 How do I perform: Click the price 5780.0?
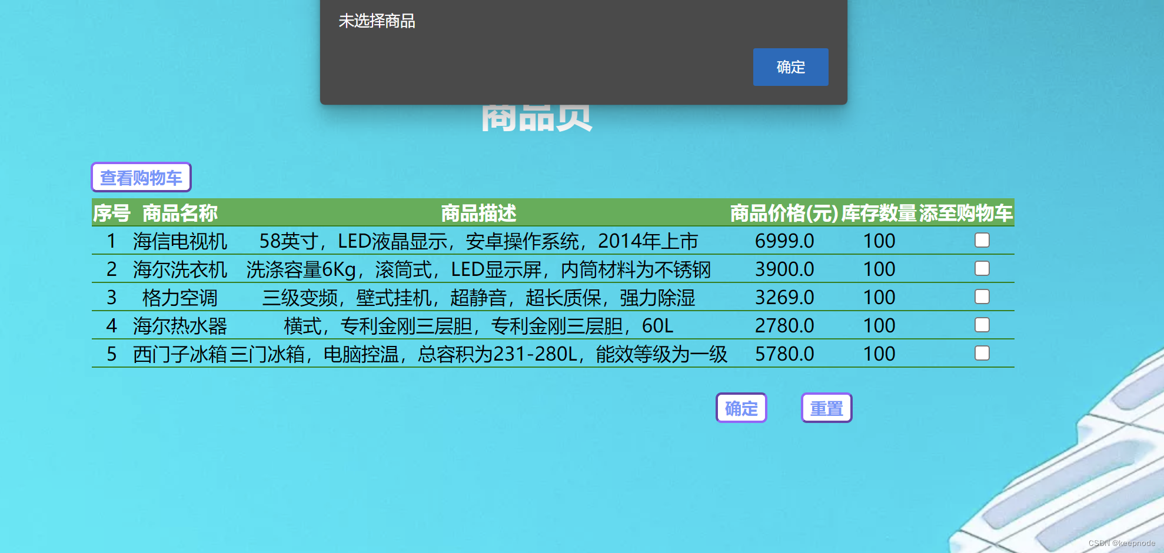784,354
